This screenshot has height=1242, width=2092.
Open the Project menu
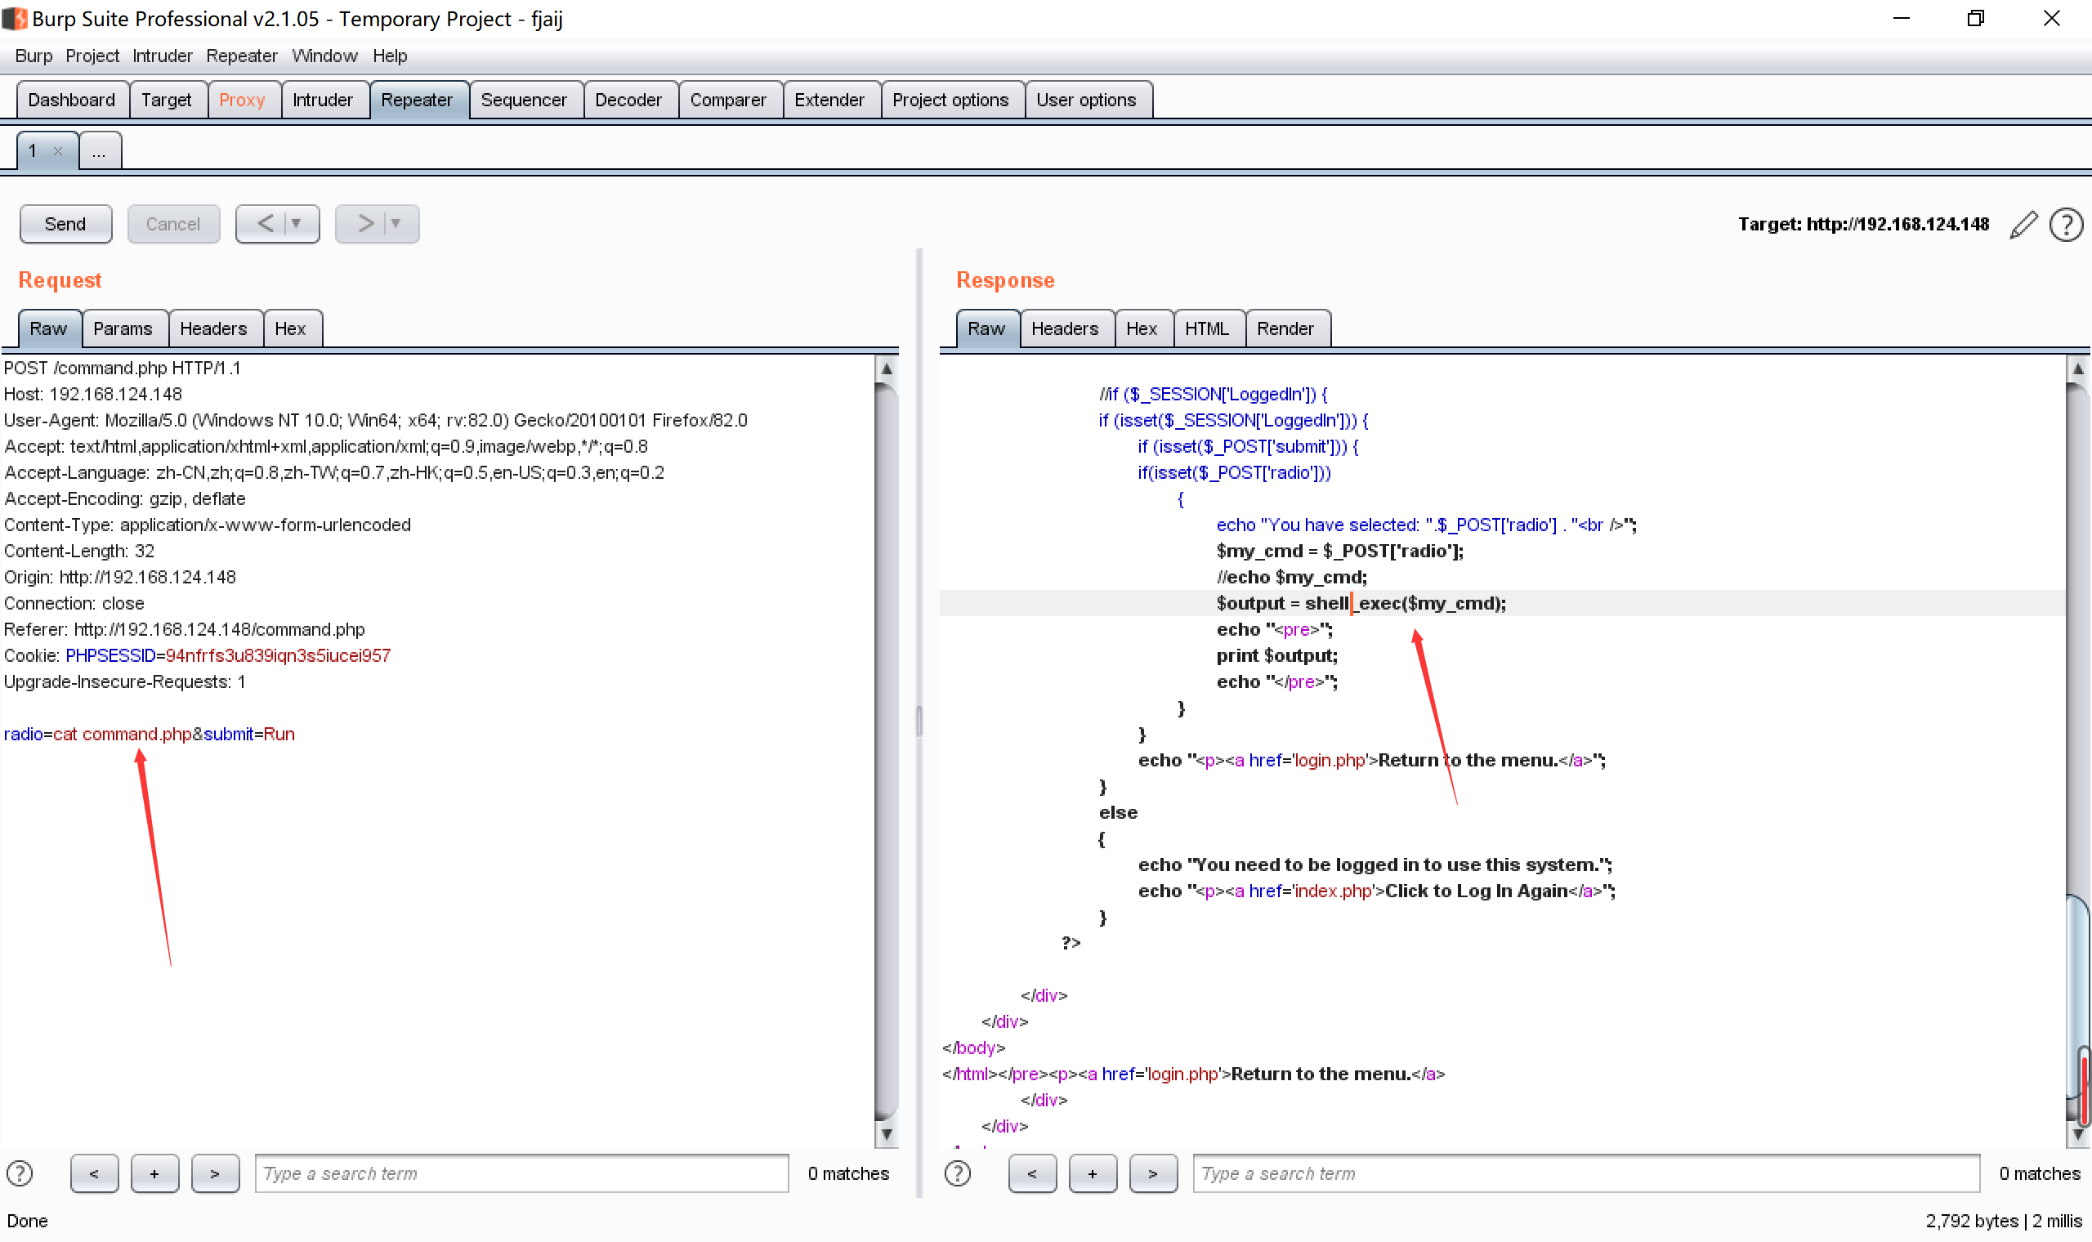click(x=92, y=56)
